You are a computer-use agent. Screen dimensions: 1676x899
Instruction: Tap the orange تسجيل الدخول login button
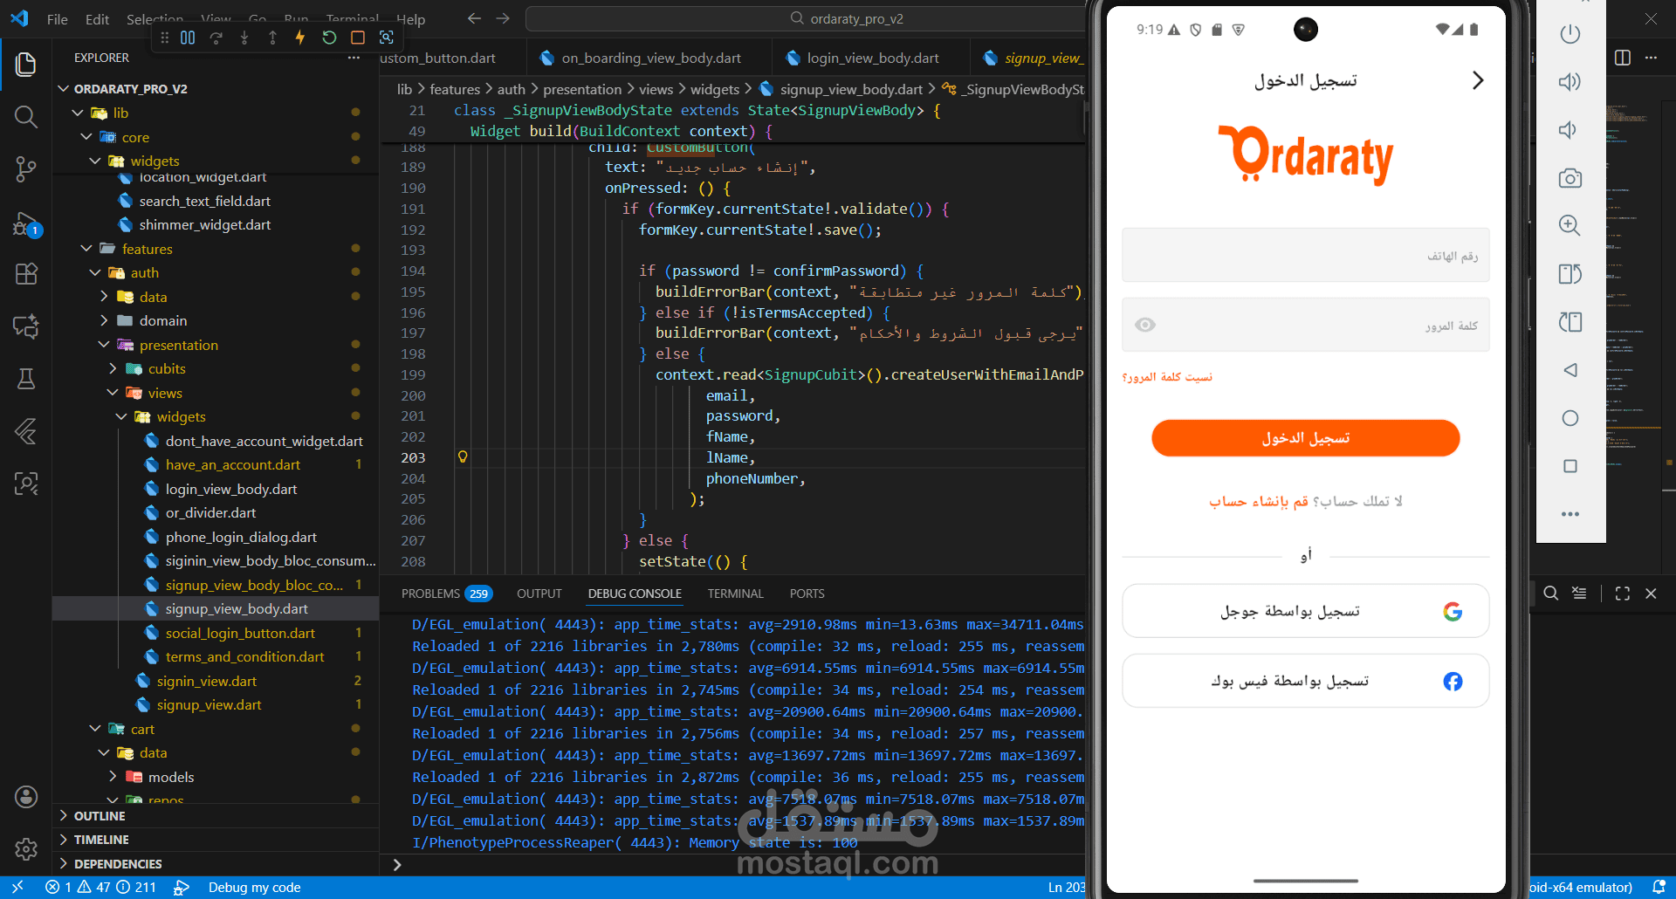1305,438
